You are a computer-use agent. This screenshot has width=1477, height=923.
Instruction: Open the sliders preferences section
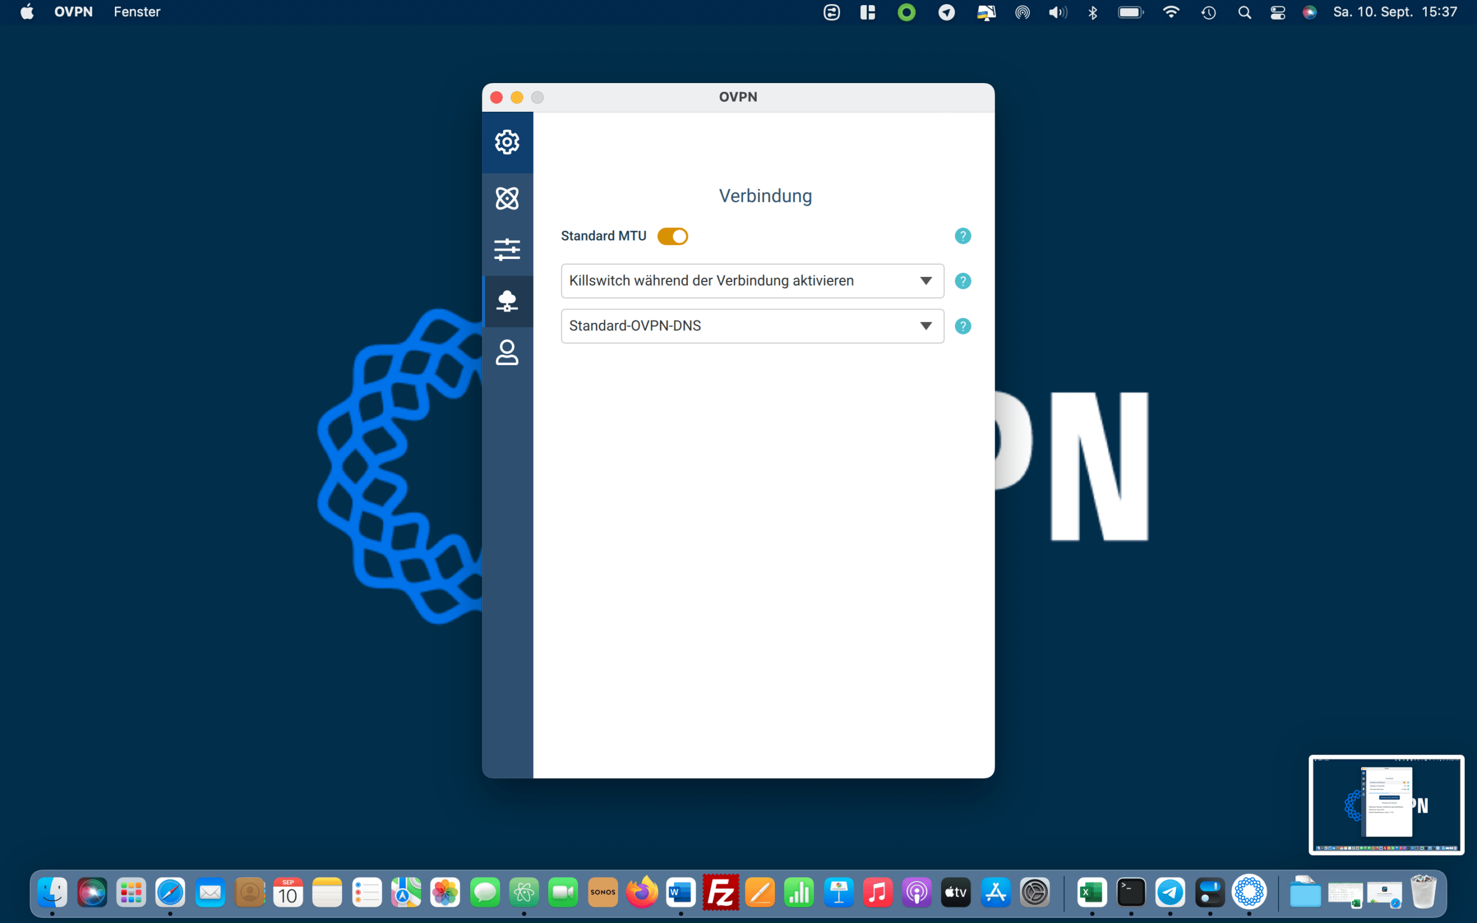point(507,250)
